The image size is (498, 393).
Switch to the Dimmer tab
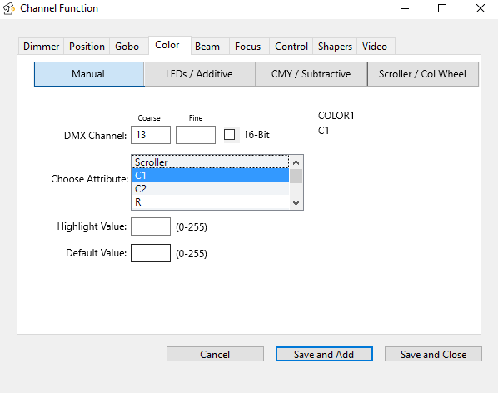[x=42, y=47]
